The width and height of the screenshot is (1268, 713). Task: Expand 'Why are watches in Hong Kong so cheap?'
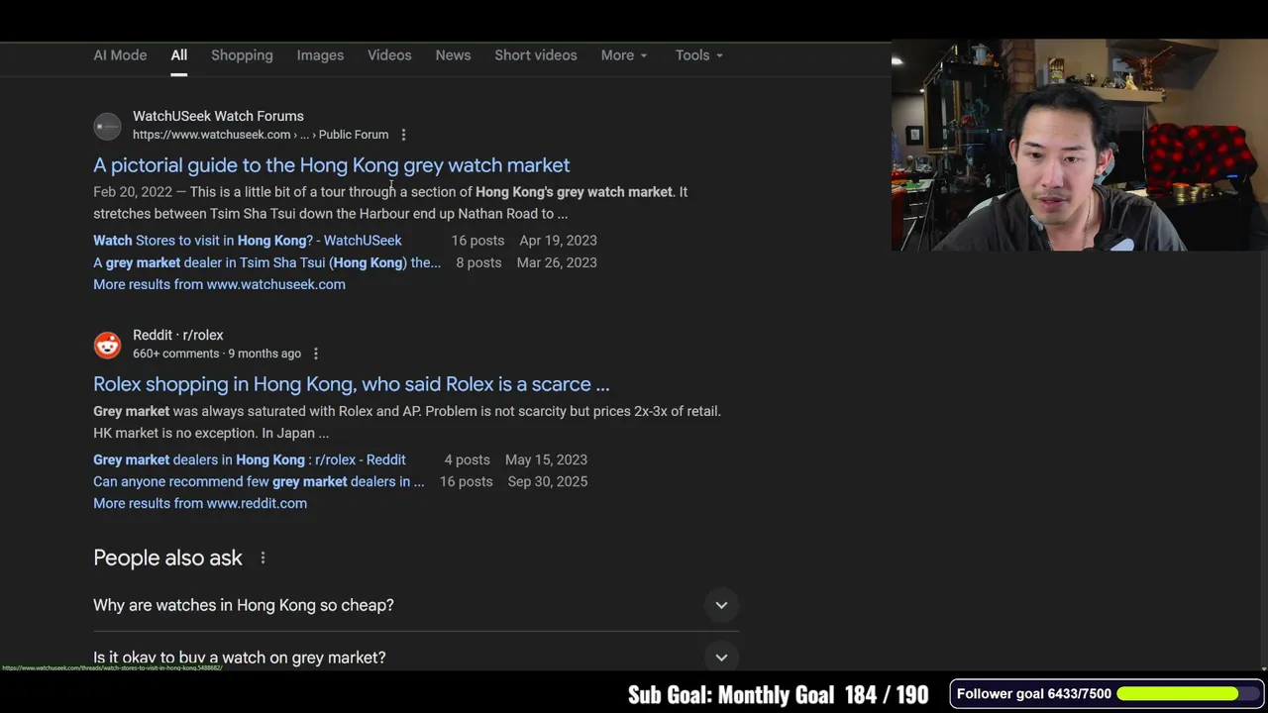tap(416, 605)
